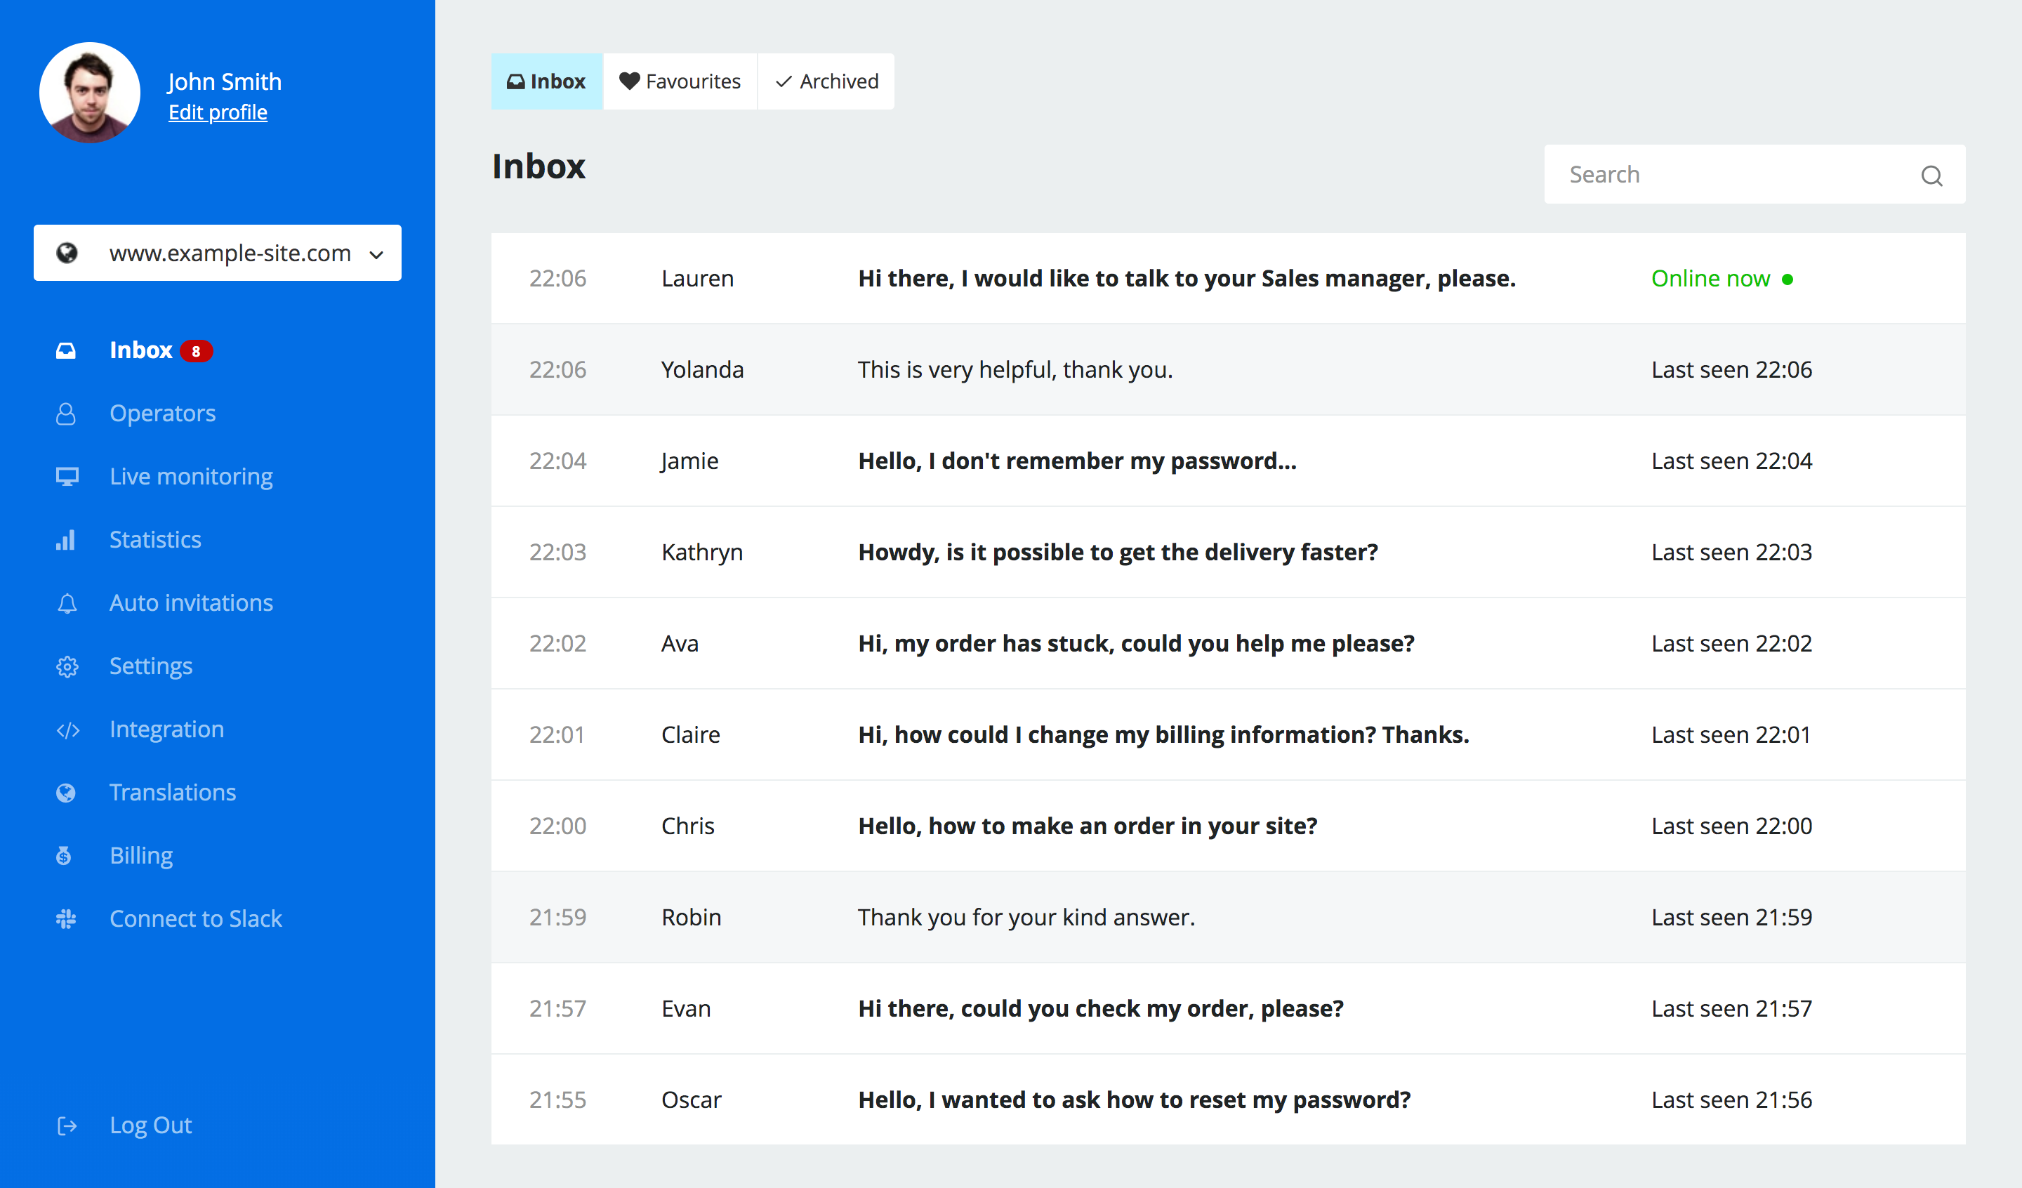Click the Settings gear icon
Screen dimensions: 2022x1188
pos(67,666)
